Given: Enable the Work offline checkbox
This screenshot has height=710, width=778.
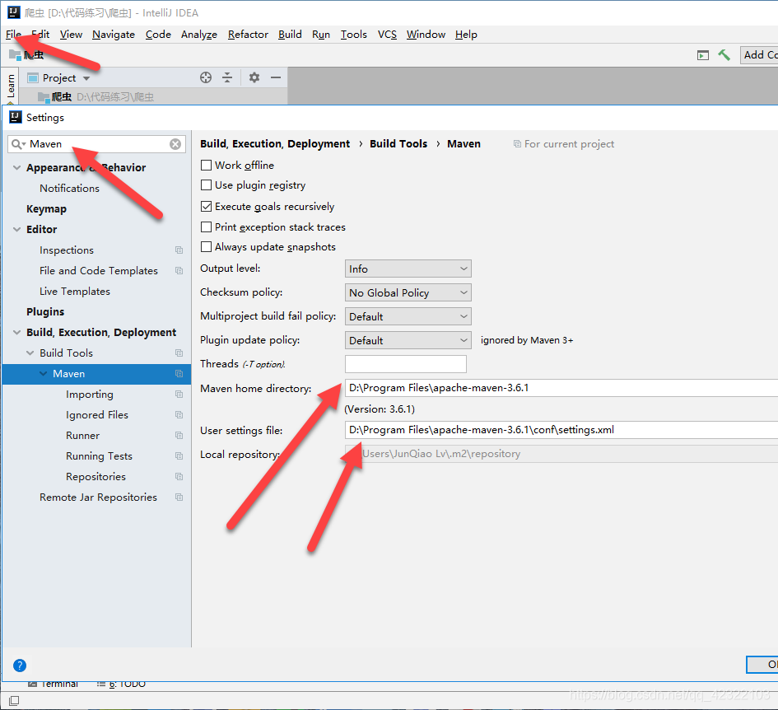Looking at the screenshot, I should [x=206, y=165].
